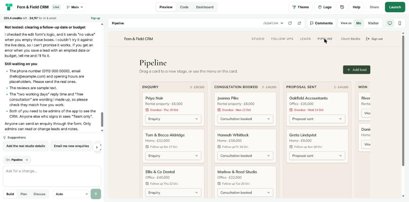Open the Auto model dropdown
This screenshot has width=409, height=202.
click(x=71, y=194)
